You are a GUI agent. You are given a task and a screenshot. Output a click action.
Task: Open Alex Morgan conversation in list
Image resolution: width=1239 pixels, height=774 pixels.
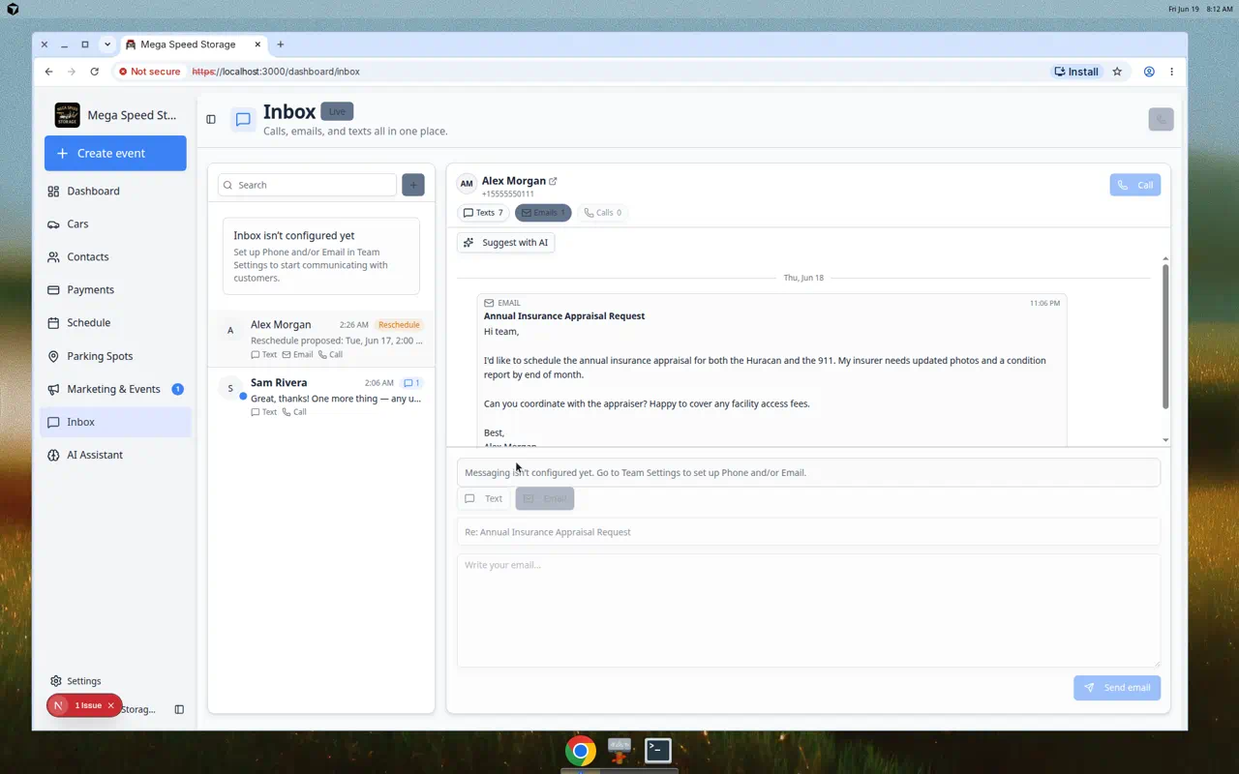321,339
